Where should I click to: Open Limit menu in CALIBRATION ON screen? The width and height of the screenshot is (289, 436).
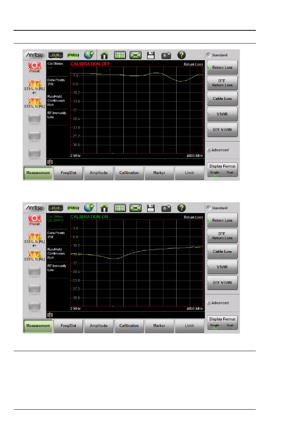(189, 326)
